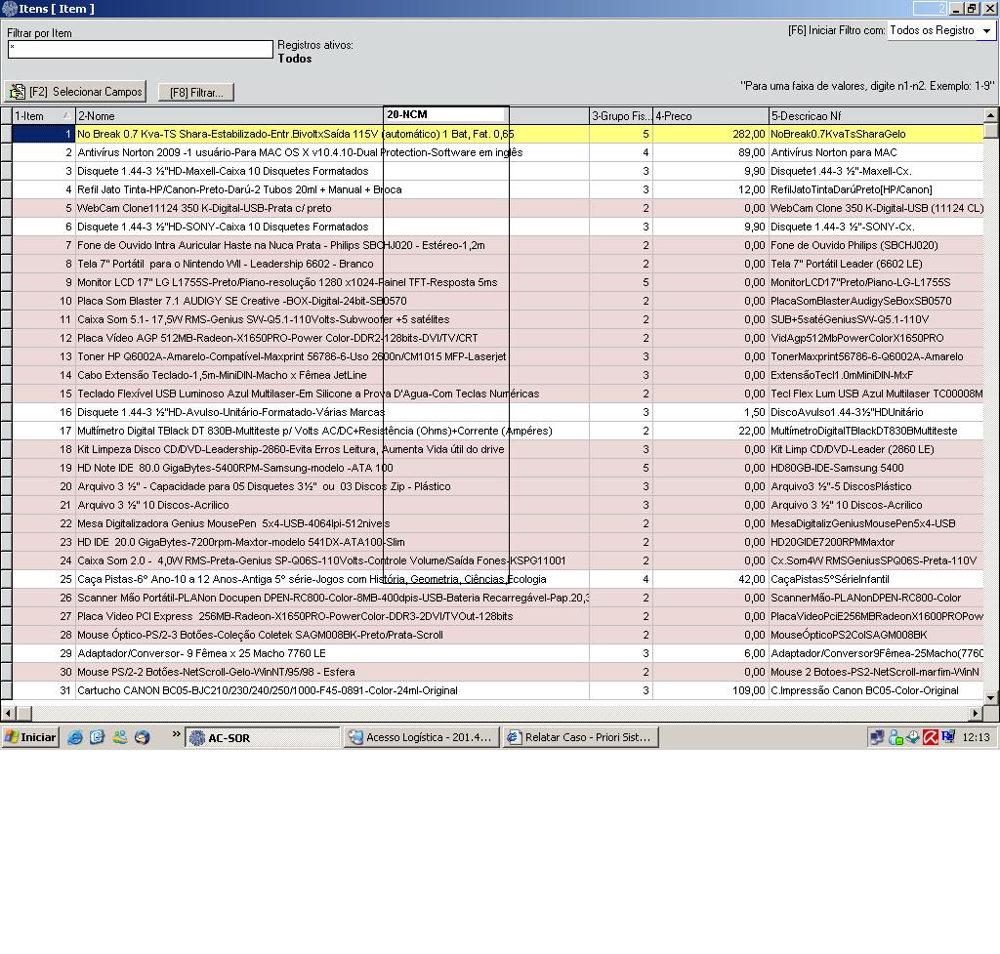Select Mouse Óptico-PS/2-3 Botões Coletek row
Viewport: 1000px width, 954px height.
[497, 635]
